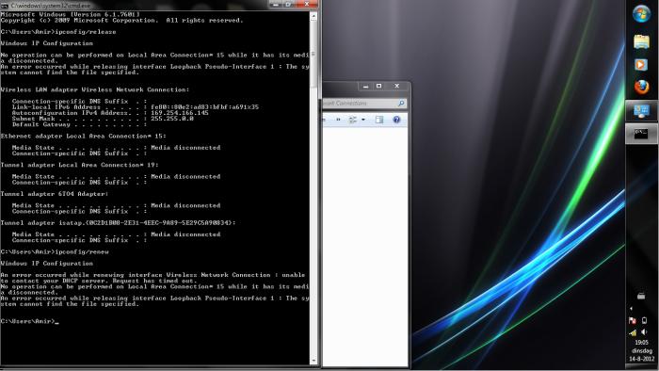The width and height of the screenshot is (659, 371).
Task: Minimize the Network Connections window
Action: click(x=365, y=86)
